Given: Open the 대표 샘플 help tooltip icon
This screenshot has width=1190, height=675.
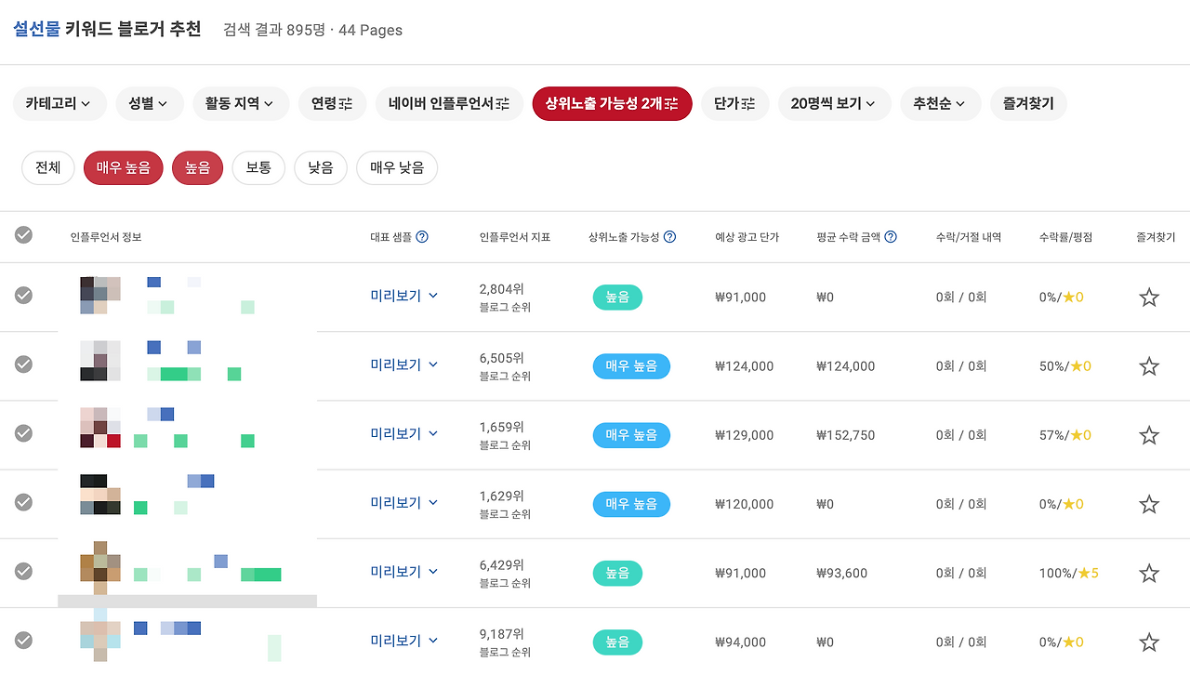Looking at the screenshot, I should tap(423, 237).
